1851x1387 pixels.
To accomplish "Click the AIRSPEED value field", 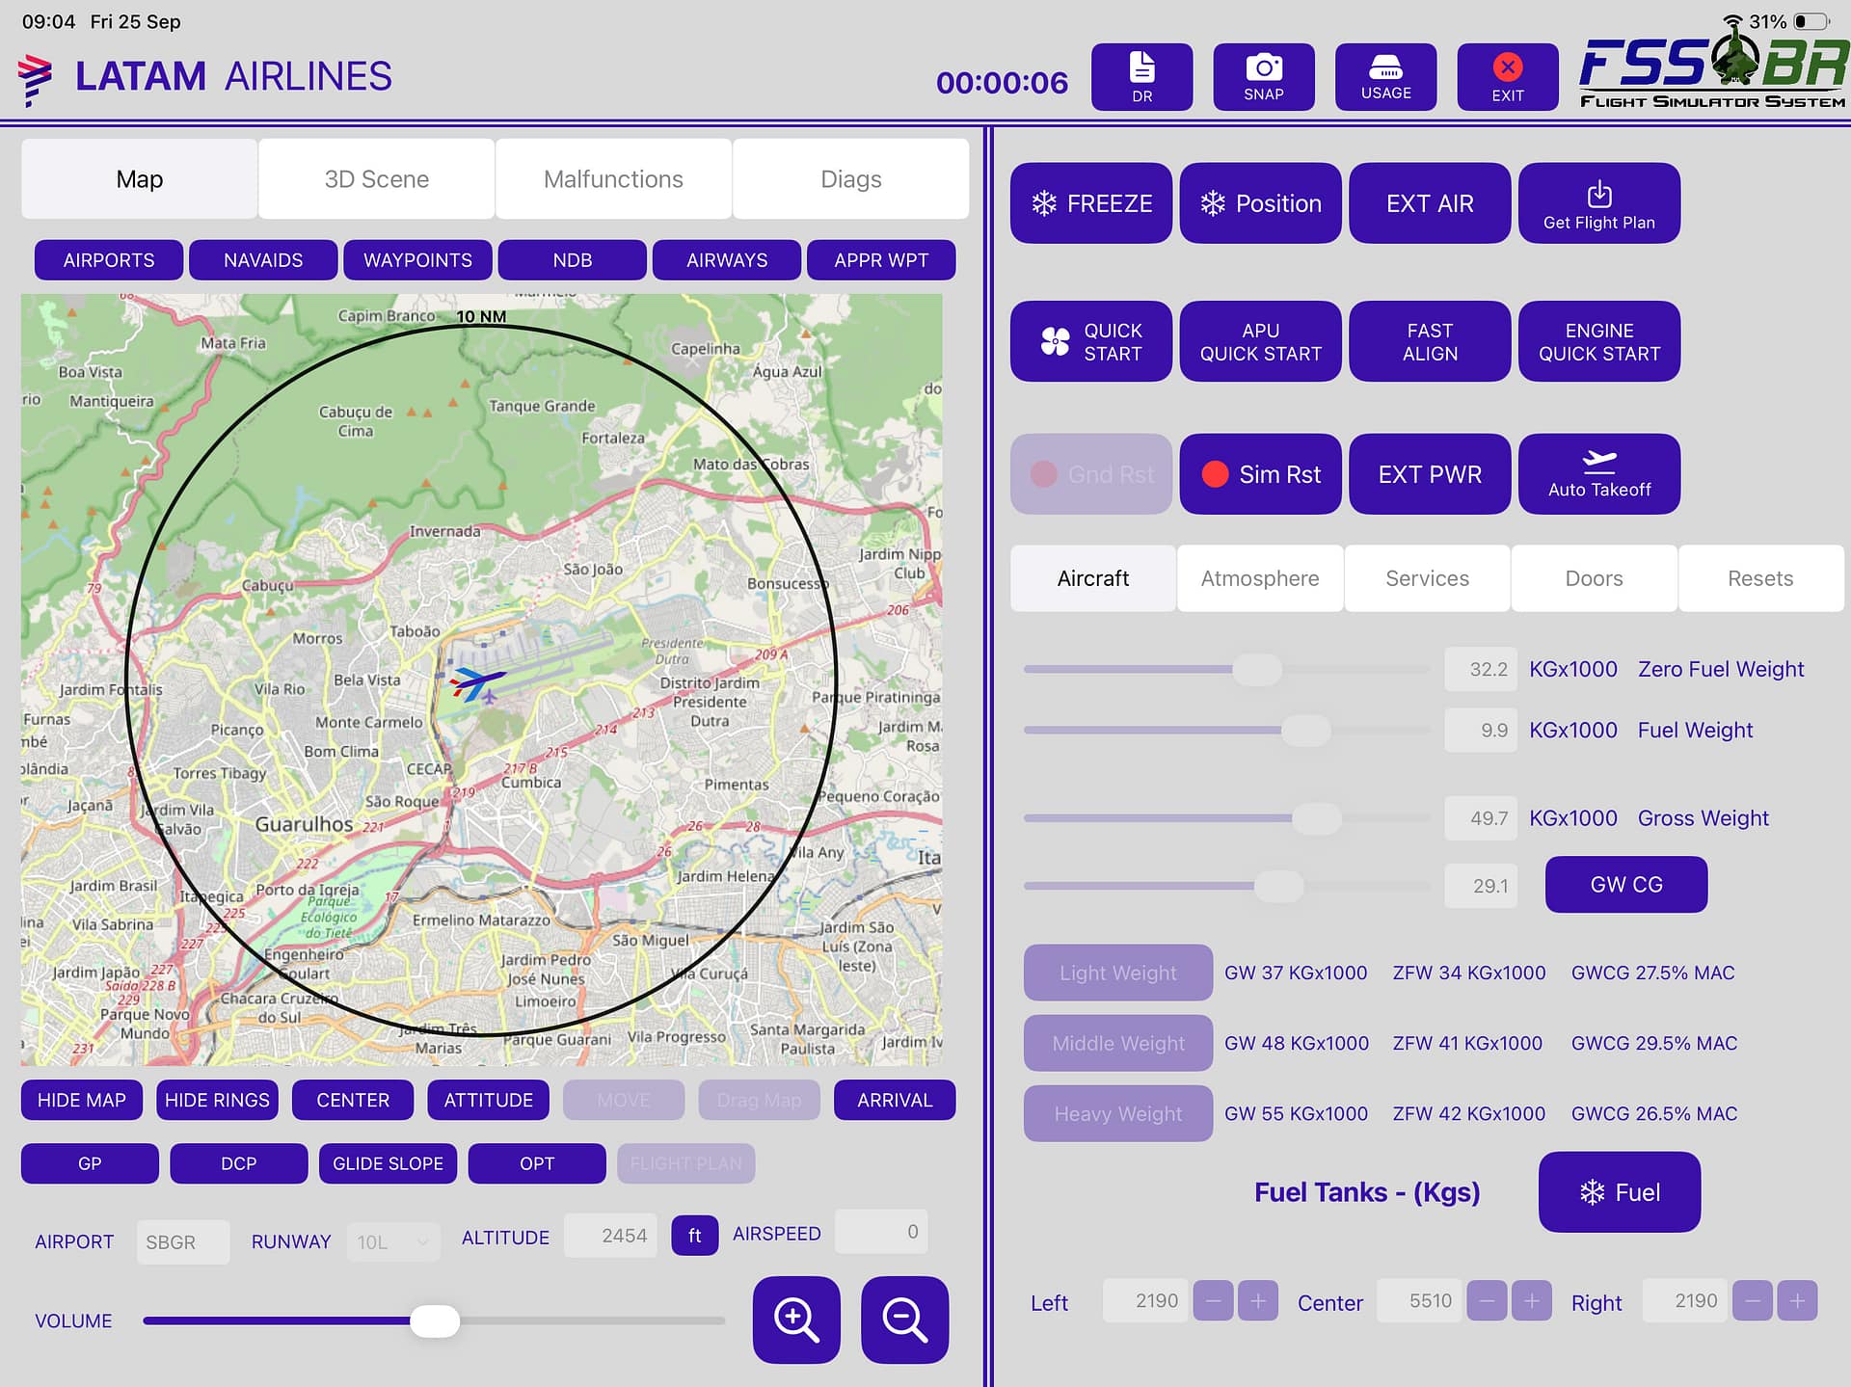I will 881,1232.
